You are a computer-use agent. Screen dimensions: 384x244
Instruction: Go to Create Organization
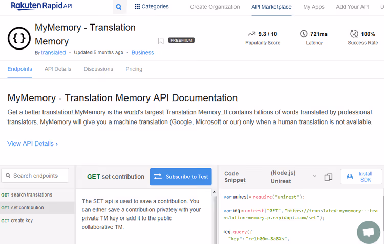click(215, 7)
